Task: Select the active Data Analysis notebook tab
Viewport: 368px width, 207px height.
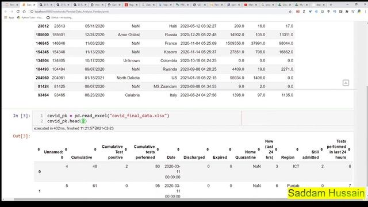Action: point(28,5)
